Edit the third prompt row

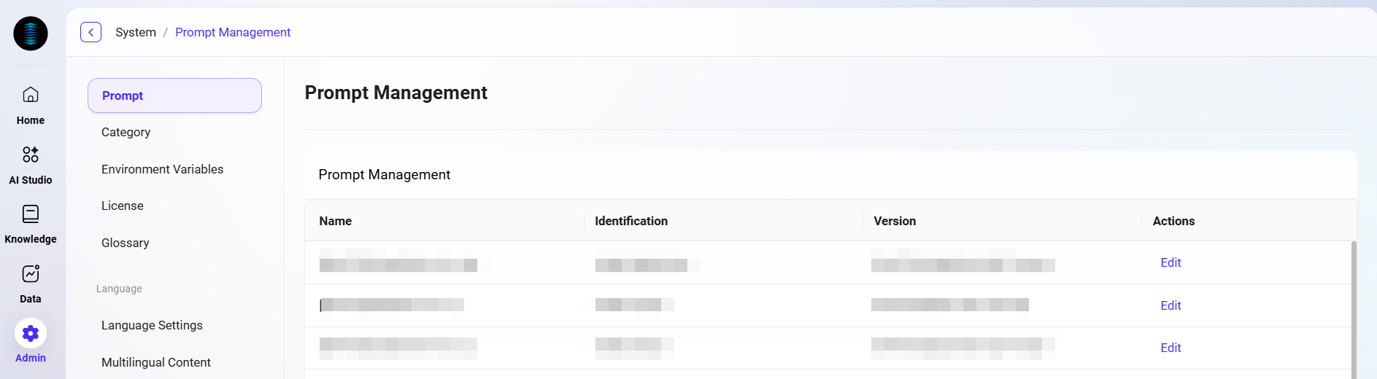point(1170,348)
